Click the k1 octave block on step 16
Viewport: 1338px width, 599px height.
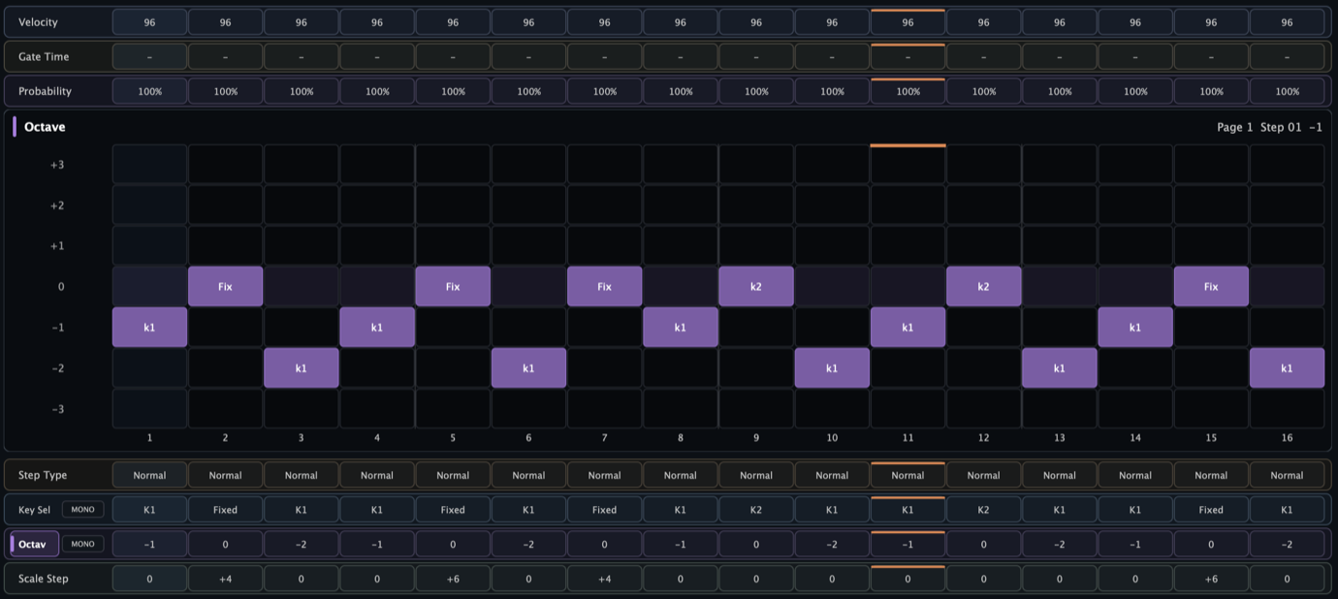[1287, 368]
